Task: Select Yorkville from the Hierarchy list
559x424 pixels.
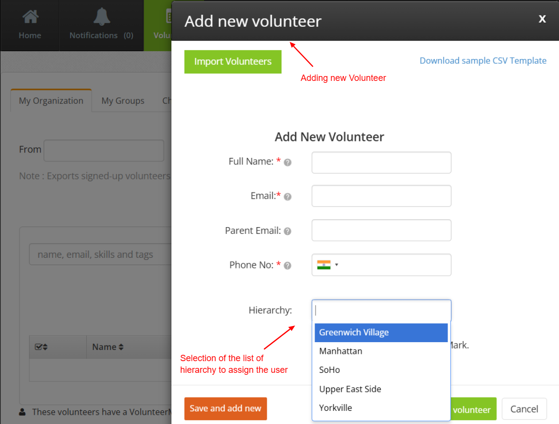Action: pos(335,408)
